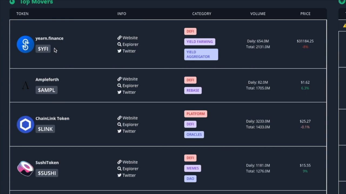The height and width of the screenshot is (194, 346).
Task: Click the $AMPL ticker badge
Action: tap(46, 90)
